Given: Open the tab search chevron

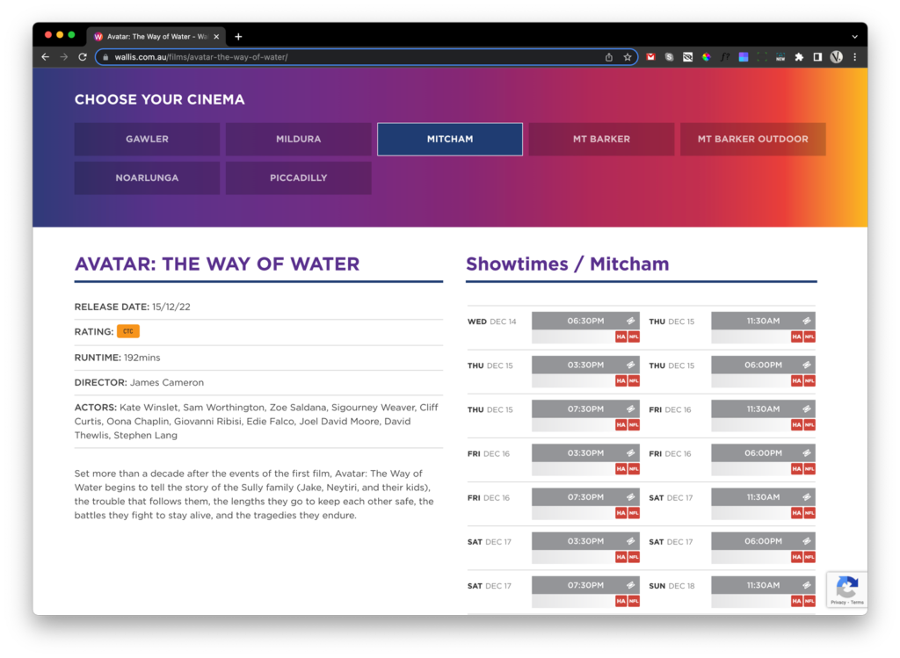Looking at the screenshot, I should pos(854,37).
